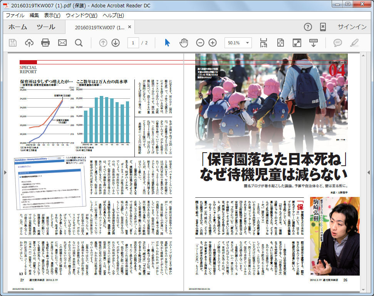
Task: Click the fit-width scrolling icon
Action: point(263,43)
